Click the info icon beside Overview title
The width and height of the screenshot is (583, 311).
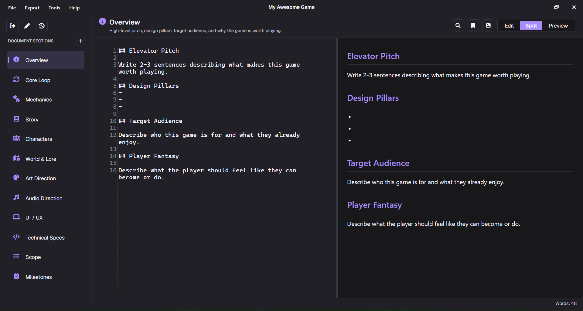point(103,22)
